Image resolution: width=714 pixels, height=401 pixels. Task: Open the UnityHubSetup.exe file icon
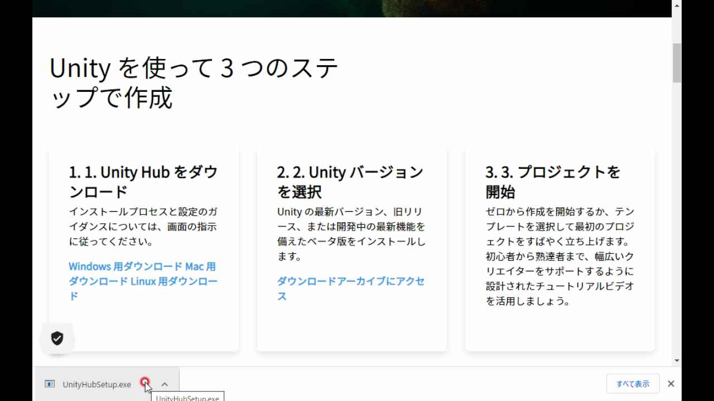pyautogui.click(x=50, y=384)
